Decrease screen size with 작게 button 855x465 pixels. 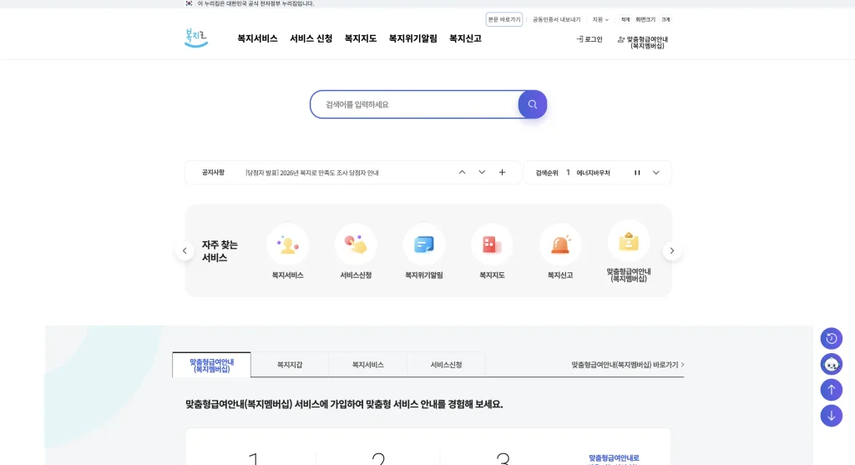point(625,20)
